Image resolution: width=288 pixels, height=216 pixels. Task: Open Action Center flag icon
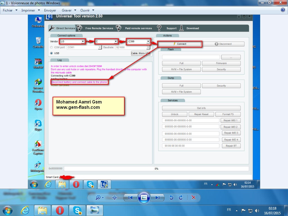tap(243, 210)
